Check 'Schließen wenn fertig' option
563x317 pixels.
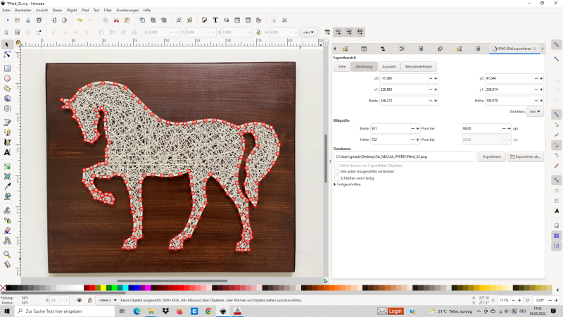(336, 178)
